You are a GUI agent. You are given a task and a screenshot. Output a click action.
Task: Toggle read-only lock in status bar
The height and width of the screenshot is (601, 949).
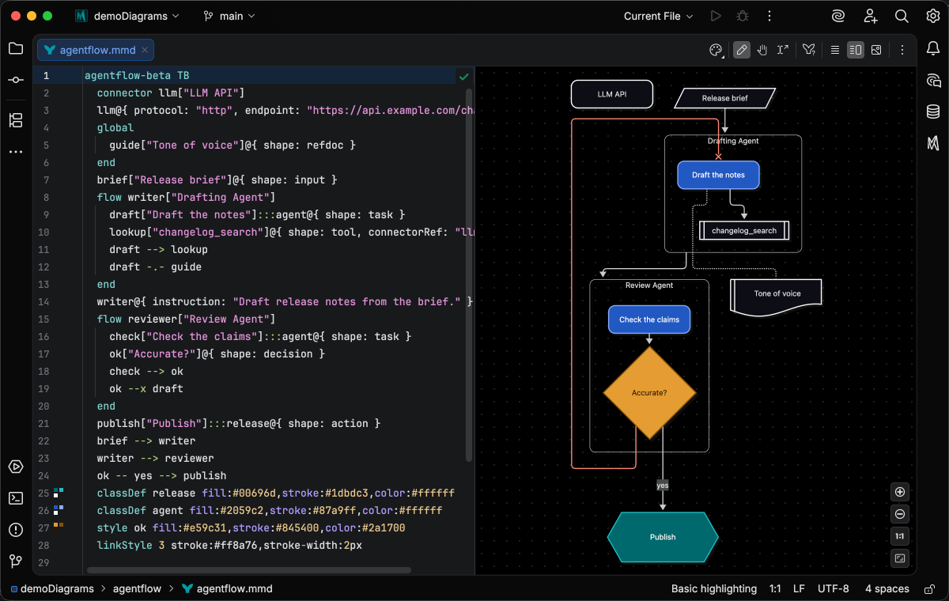click(928, 588)
